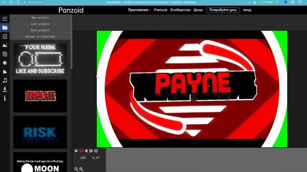The height and width of the screenshot is (172, 307).
Task: Click the red record button
Action: [x=82, y=151]
